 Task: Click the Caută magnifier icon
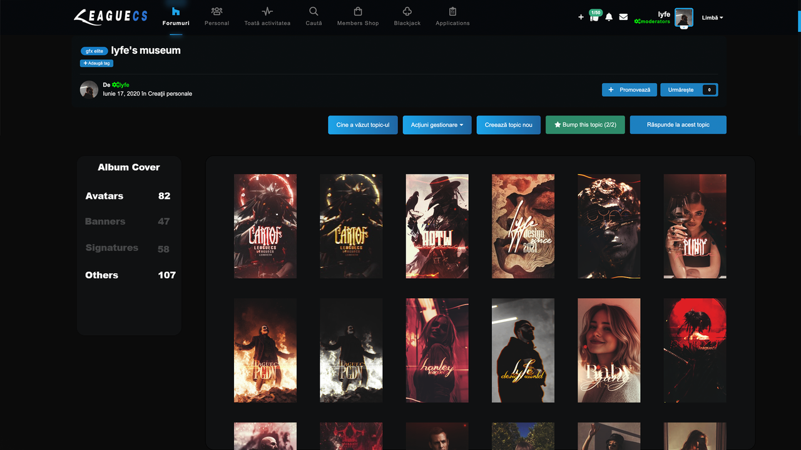[314, 11]
